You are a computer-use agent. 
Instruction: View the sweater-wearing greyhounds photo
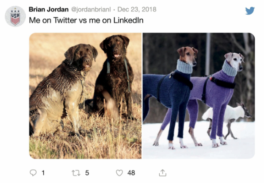[199, 95]
